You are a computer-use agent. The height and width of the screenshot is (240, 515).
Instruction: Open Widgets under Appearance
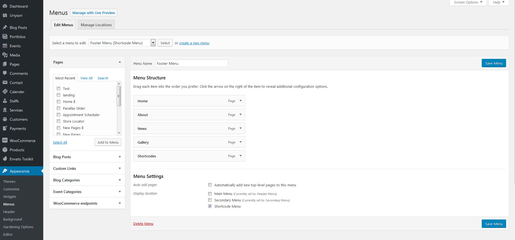point(10,197)
